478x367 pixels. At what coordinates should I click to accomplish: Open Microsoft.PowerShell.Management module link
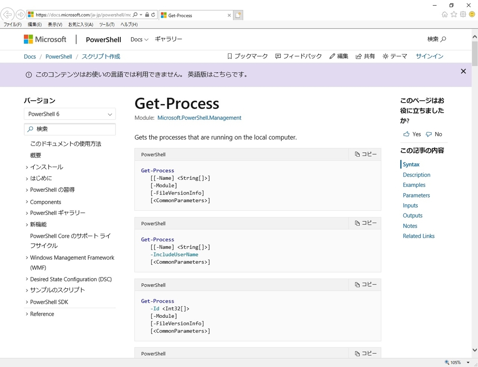[x=199, y=118]
